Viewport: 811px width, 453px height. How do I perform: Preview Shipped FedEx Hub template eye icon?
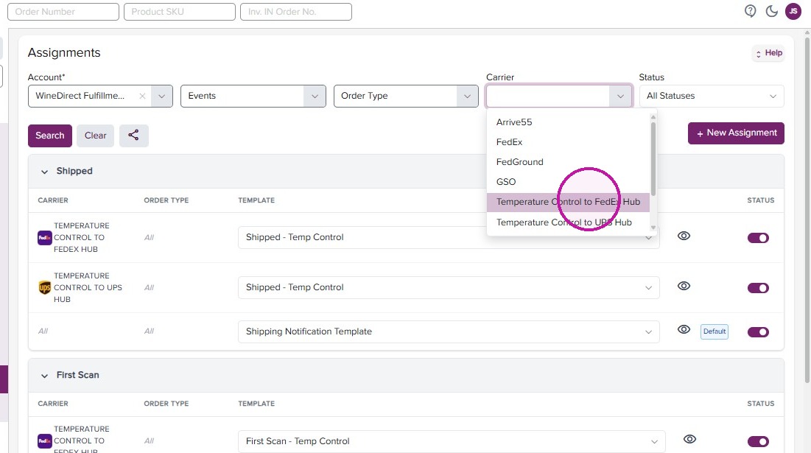click(x=684, y=236)
